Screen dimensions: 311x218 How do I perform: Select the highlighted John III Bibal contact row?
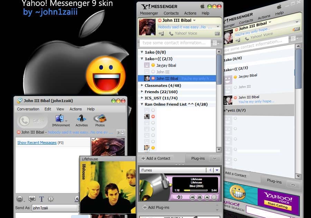(177, 79)
